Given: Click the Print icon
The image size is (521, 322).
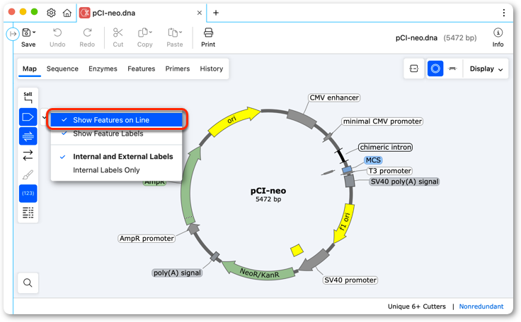Looking at the screenshot, I should [208, 32].
